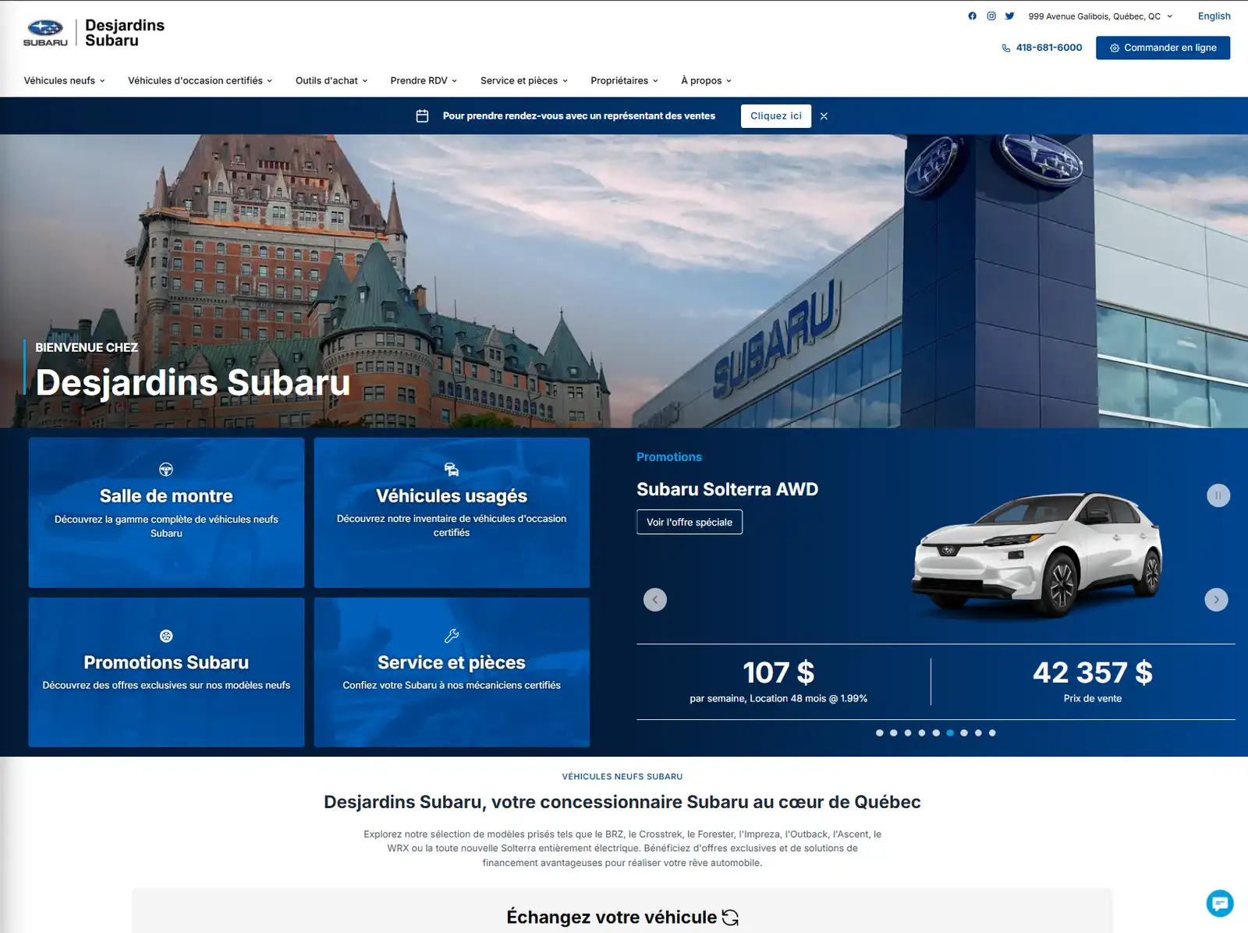Viewport: 1248px width, 933px height.
Task: Open the Véhicules neufs menu
Action: tap(64, 80)
